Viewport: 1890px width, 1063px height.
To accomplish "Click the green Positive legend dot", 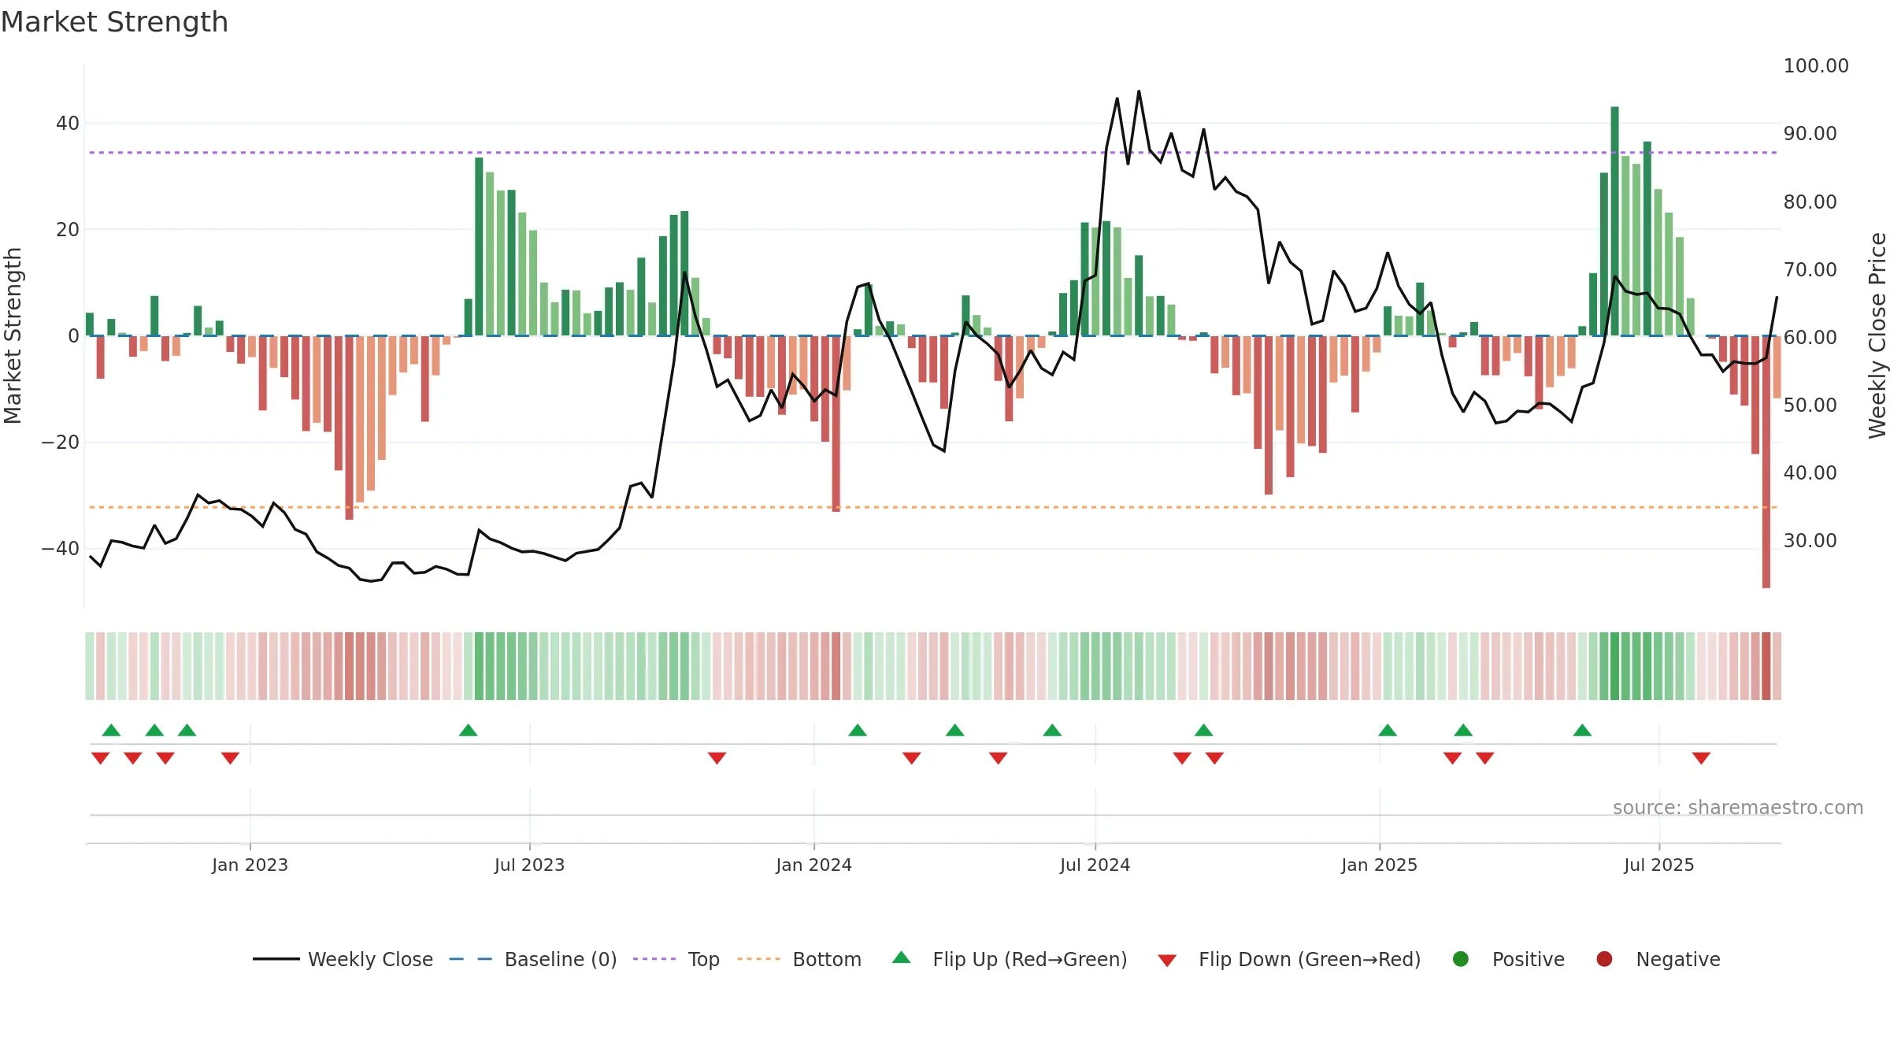I will (x=1461, y=959).
